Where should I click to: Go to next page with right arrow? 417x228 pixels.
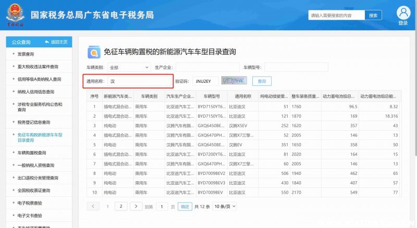[136, 206]
